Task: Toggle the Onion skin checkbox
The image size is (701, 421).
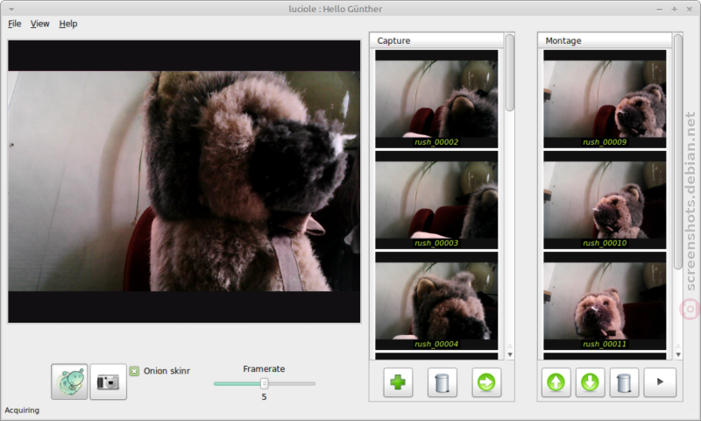Action: (135, 371)
